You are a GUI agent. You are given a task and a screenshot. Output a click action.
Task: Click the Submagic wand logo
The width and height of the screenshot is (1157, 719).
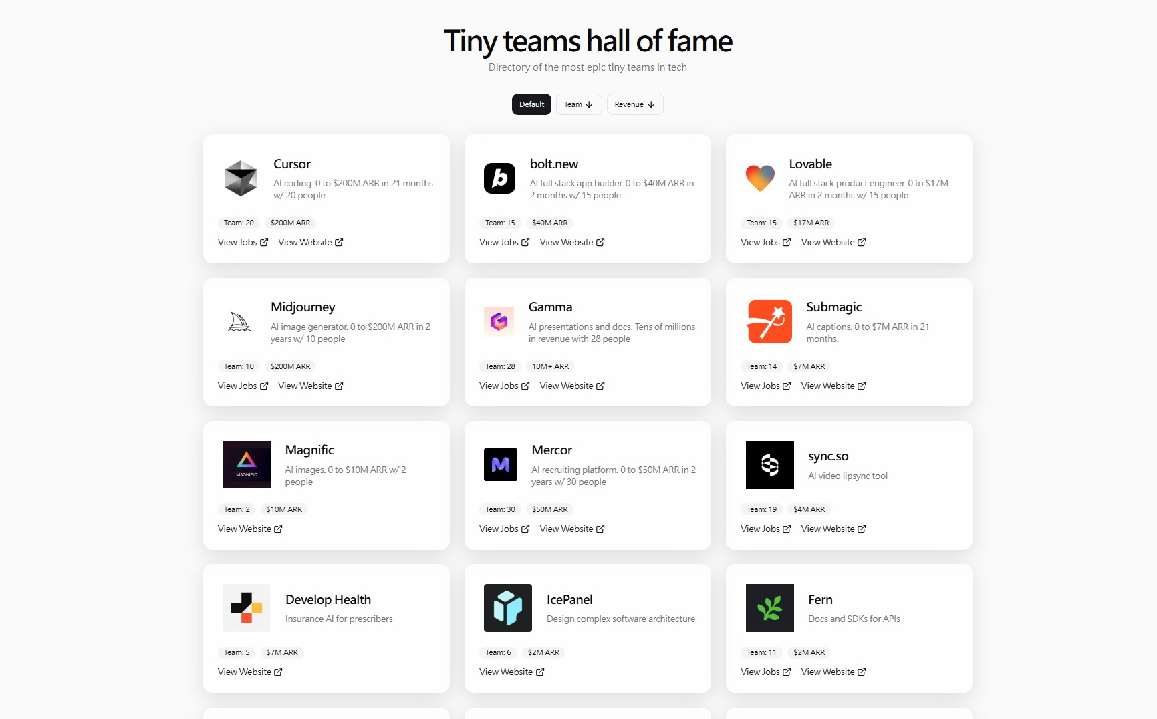[x=769, y=321]
